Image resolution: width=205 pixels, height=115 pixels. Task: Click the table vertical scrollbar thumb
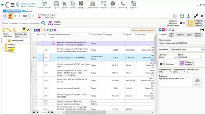[x=155, y=50]
